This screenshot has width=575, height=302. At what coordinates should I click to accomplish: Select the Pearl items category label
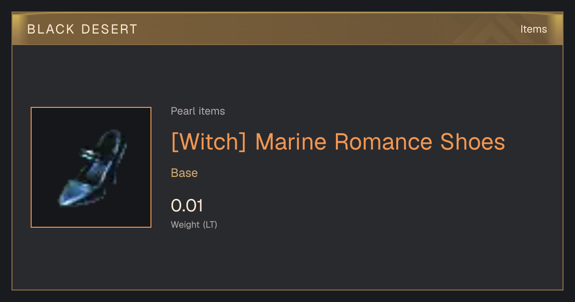tap(198, 111)
